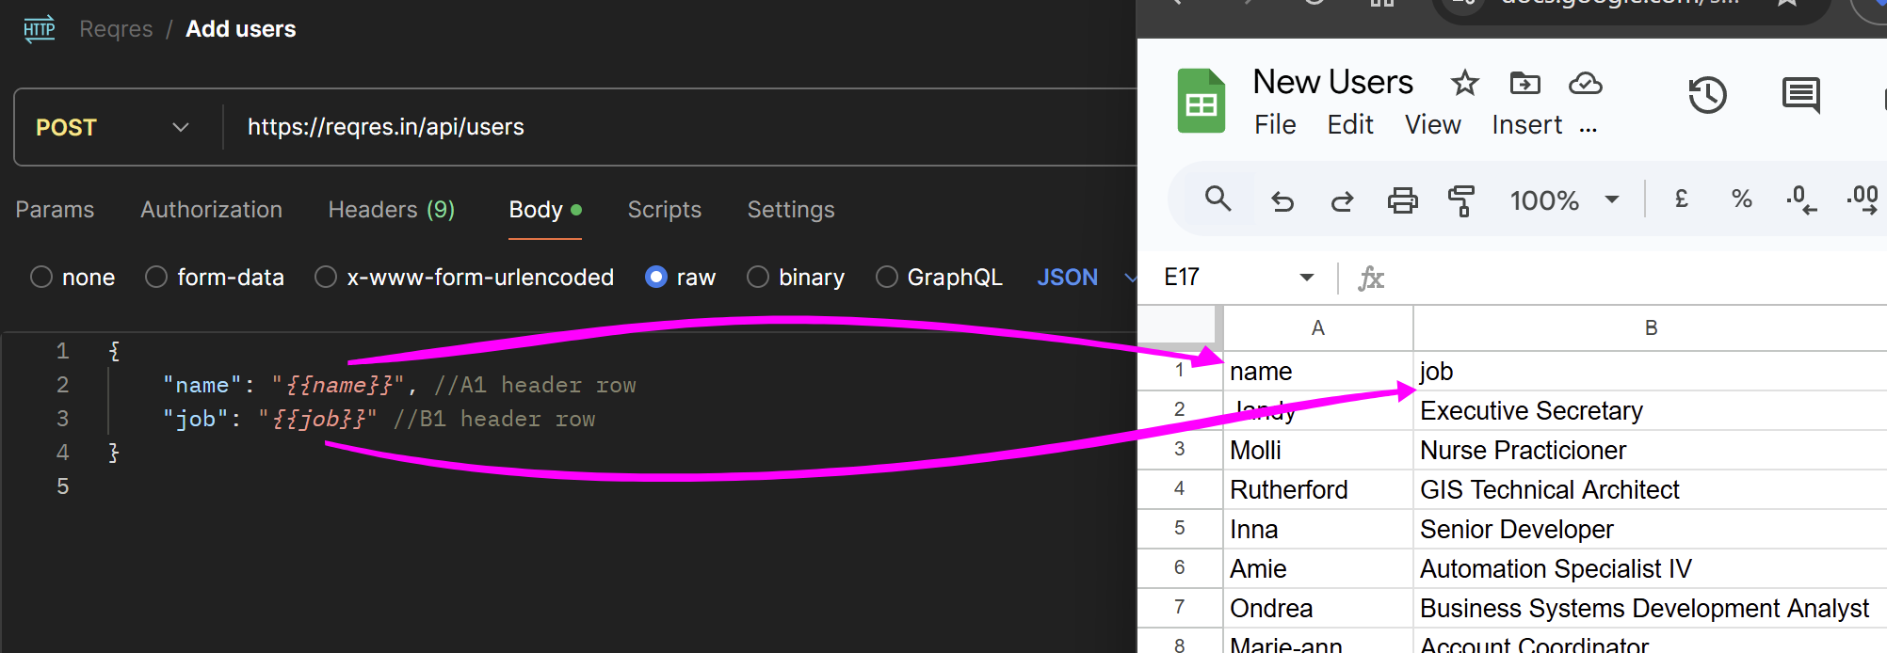Switch to the Params tab

coord(55,210)
